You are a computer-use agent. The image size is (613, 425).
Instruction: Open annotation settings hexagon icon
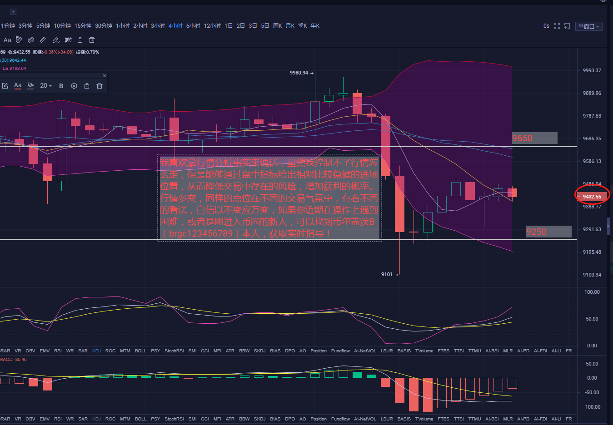(x=74, y=86)
